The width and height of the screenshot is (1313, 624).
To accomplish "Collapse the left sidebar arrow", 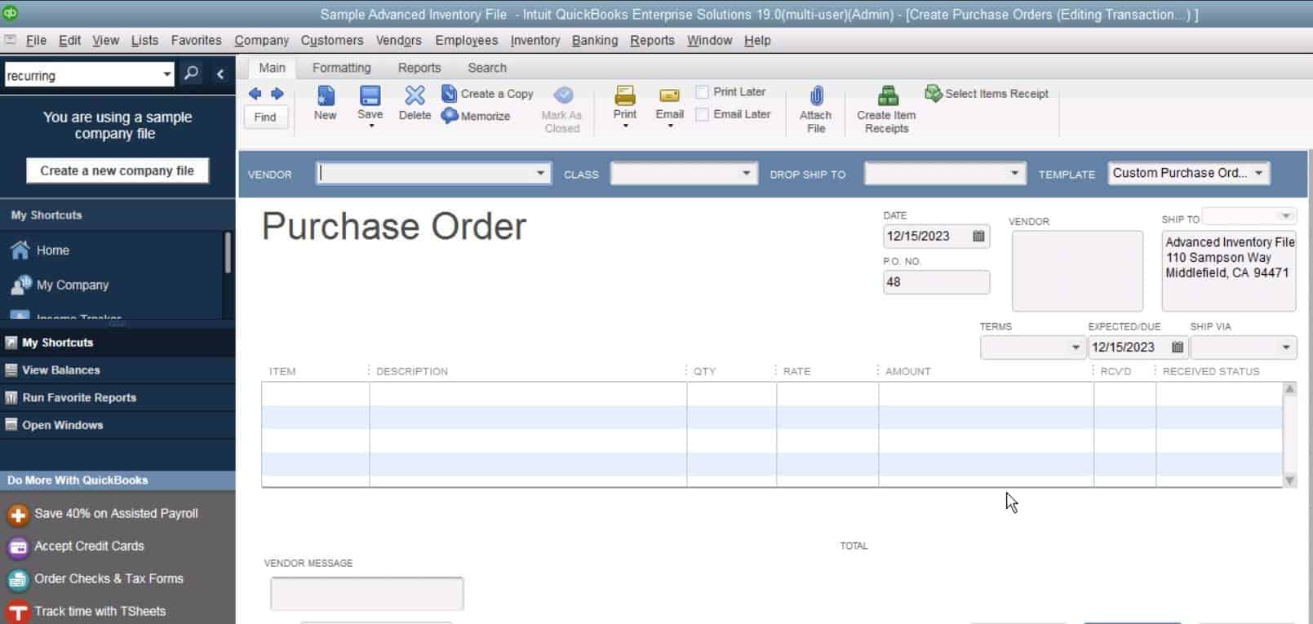I will pos(220,74).
